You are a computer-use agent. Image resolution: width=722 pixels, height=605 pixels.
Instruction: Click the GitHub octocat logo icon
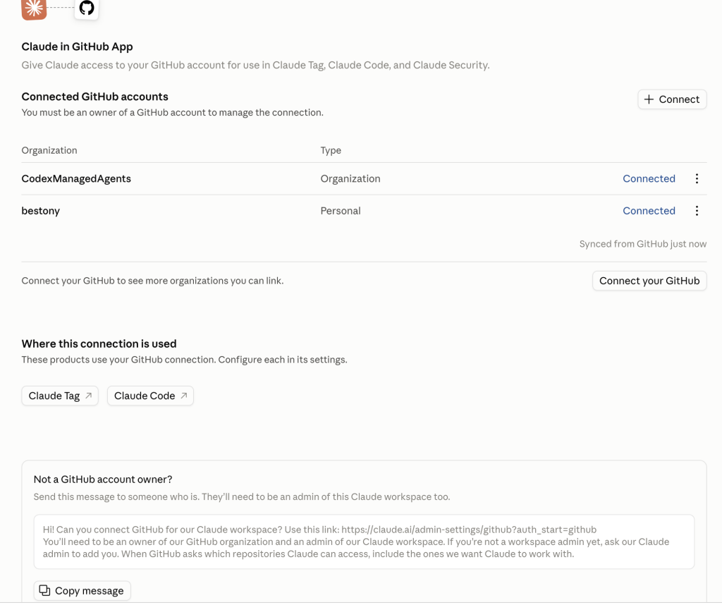point(87,8)
